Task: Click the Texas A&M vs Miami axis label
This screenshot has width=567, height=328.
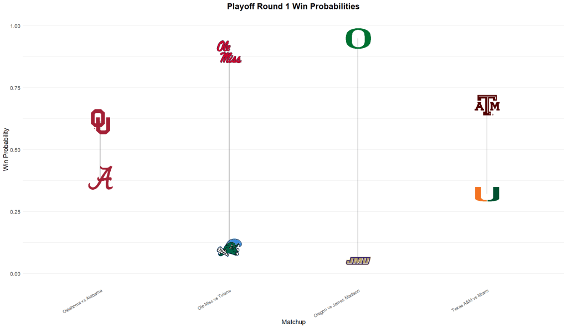Action: [470, 301]
